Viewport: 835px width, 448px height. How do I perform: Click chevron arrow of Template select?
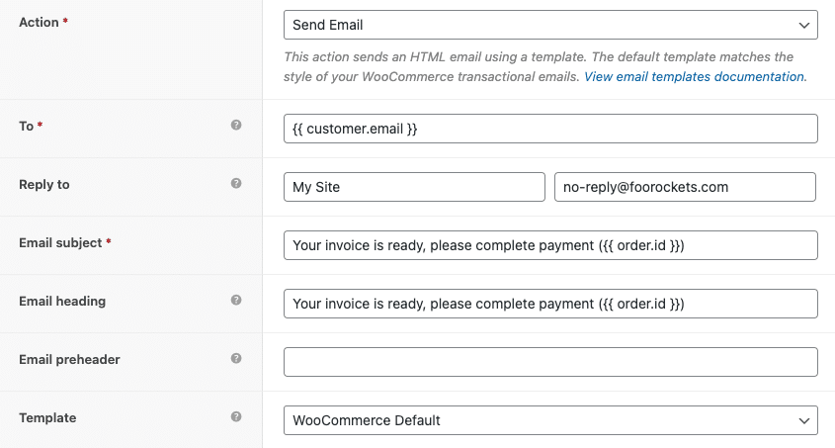point(804,421)
